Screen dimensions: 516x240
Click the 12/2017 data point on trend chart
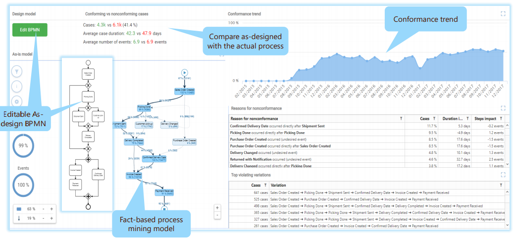tap(503, 51)
